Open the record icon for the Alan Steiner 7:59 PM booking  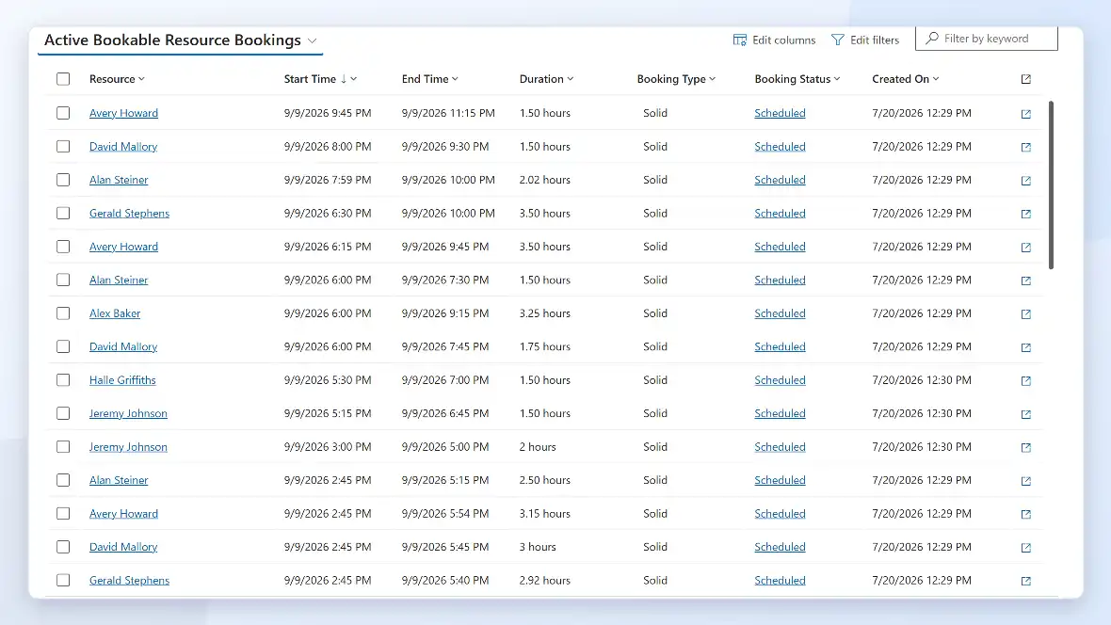point(1025,180)
